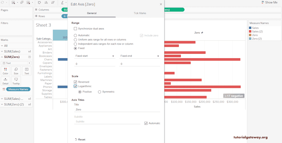The image size is (282, 143).
Task: Click the Duplicate sheet toolbar icon
Action: click(x=22, y=2)
